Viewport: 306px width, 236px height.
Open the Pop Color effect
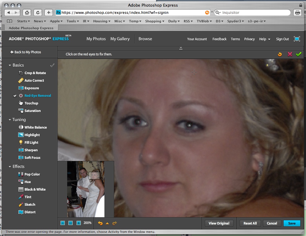click(21, 174)
